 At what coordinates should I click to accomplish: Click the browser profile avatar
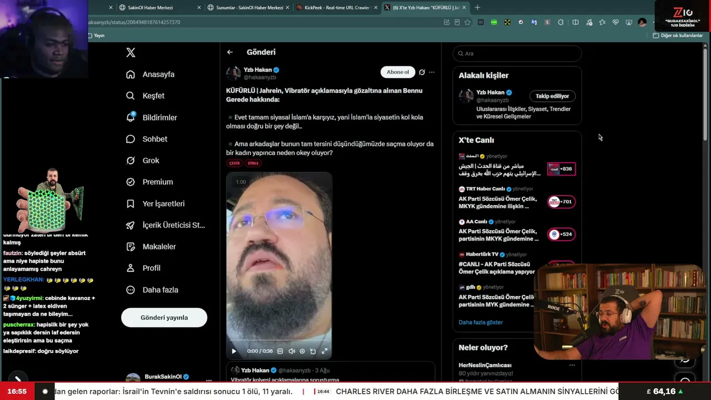click(x=642, y=22)
